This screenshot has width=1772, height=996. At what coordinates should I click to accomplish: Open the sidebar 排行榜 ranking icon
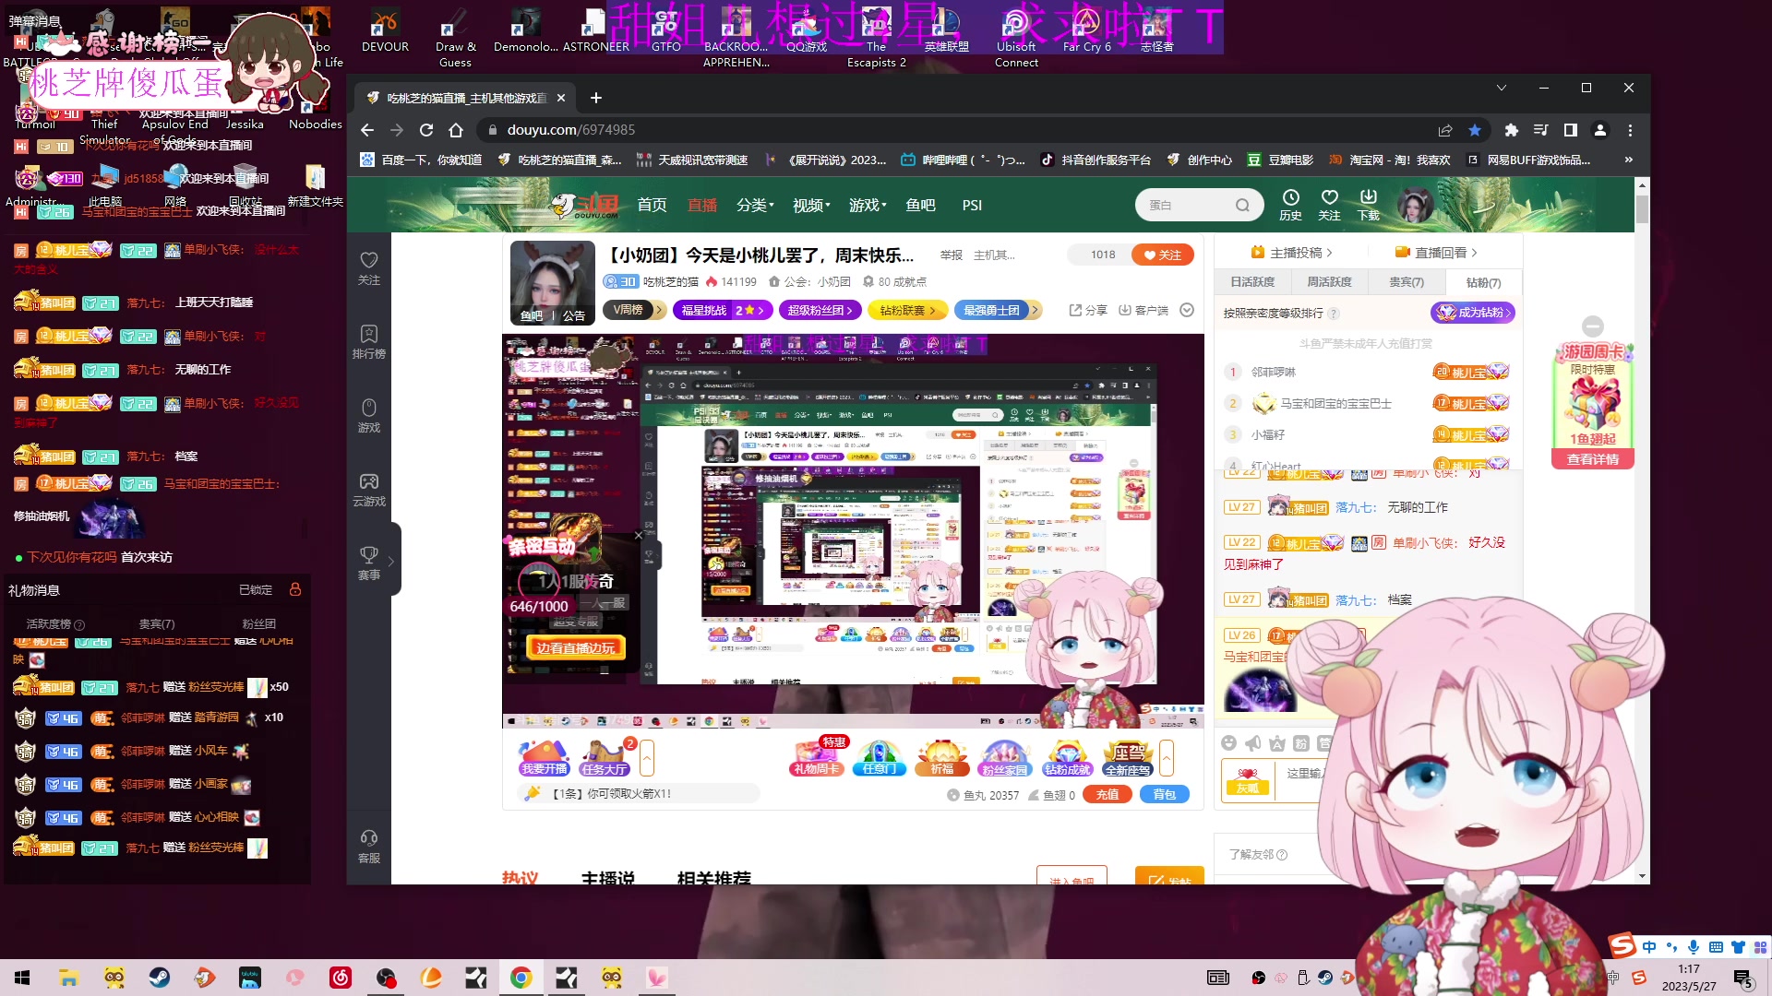369,341
